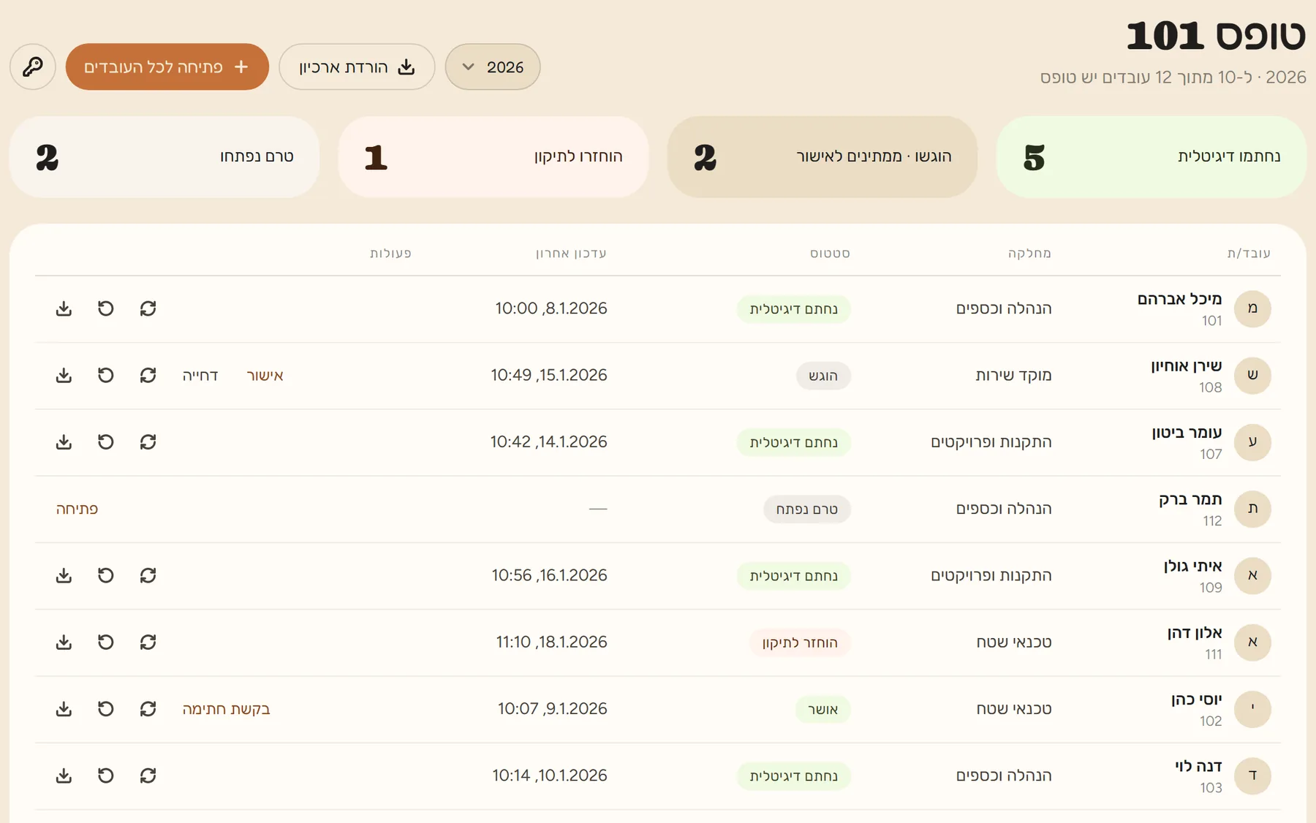1316x823 pixels.
Task: Download form for שירן אוחיון
Action: [64, 375]
